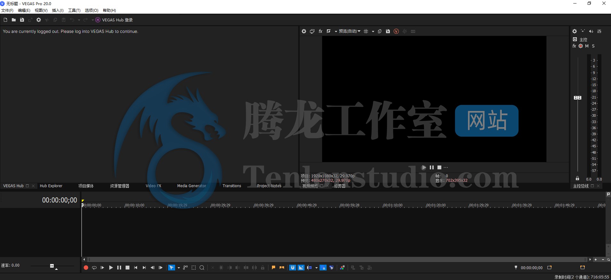The height and width of the screenshot is (280, 611).
Task: Stop timeline playback
Action: coord(128,268)
